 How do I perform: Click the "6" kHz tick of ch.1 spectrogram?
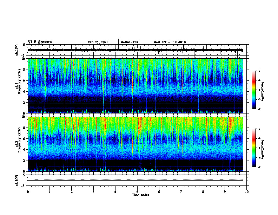25,80
